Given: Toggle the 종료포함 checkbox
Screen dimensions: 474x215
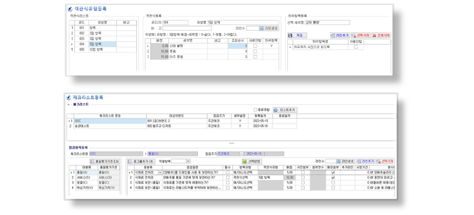Looking at the screenshot, I should [255, 110].
